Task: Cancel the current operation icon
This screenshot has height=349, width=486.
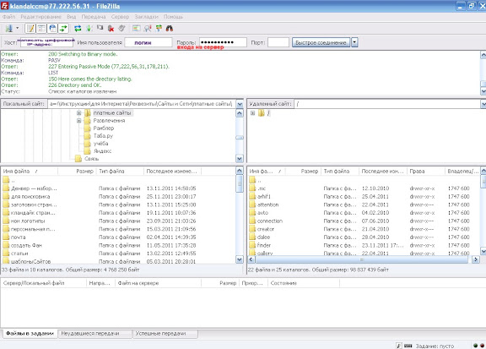Action: 100,28
